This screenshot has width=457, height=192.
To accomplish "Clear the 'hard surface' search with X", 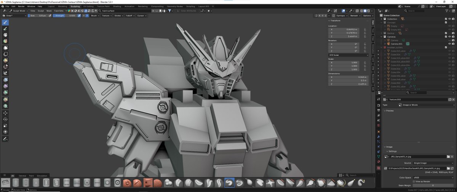I will coord(153,11).
